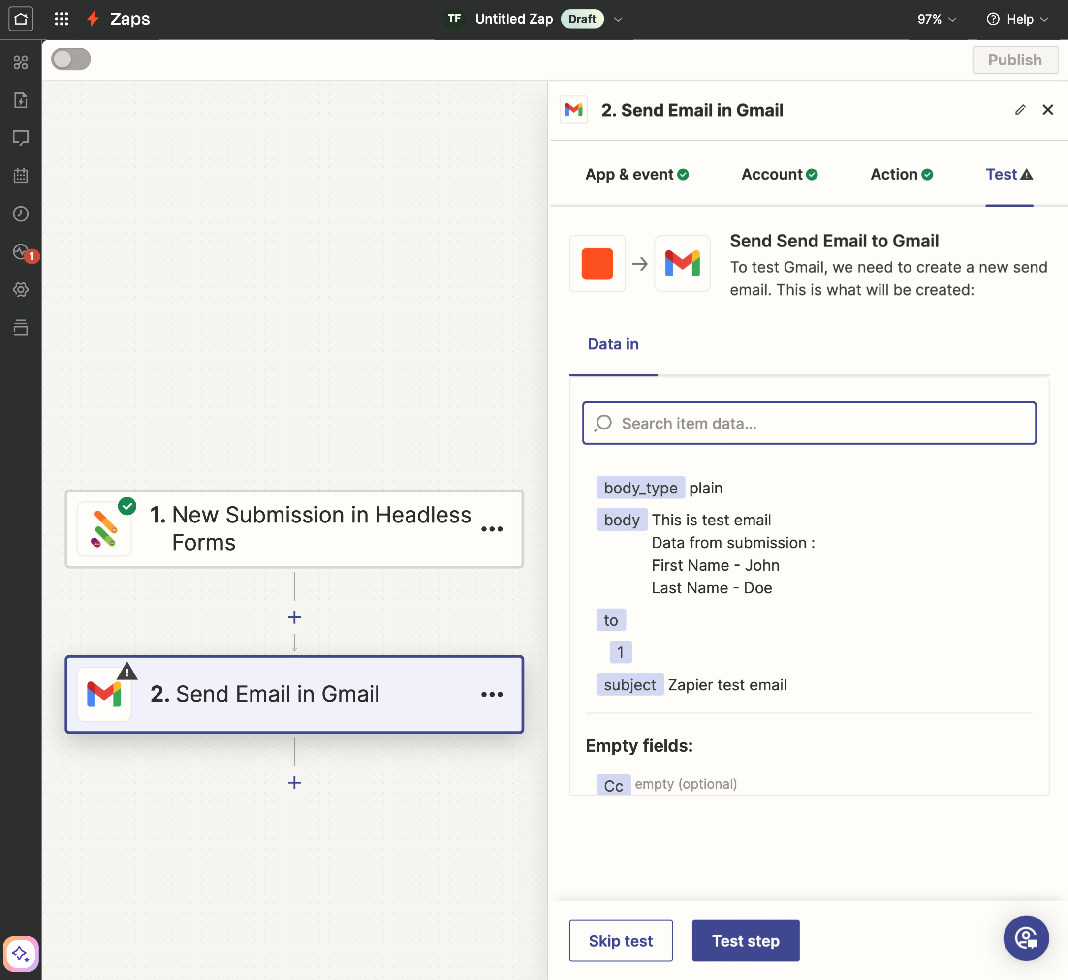Viewport: 1068px width, 980px height.
Task: Select the Action tab in step 2
Action: pyautogui.click(x=901, y=175)
